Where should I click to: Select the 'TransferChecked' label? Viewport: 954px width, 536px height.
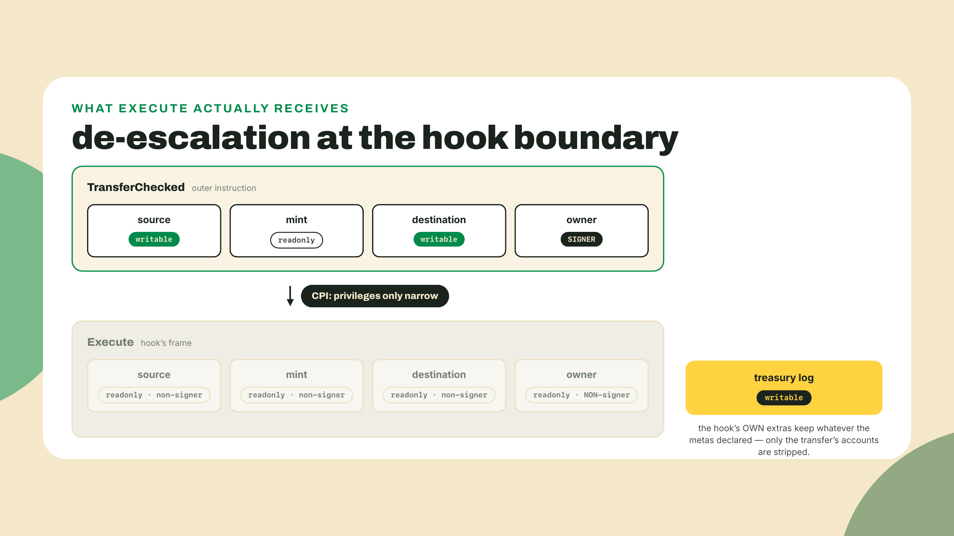[x=136, y=187]
